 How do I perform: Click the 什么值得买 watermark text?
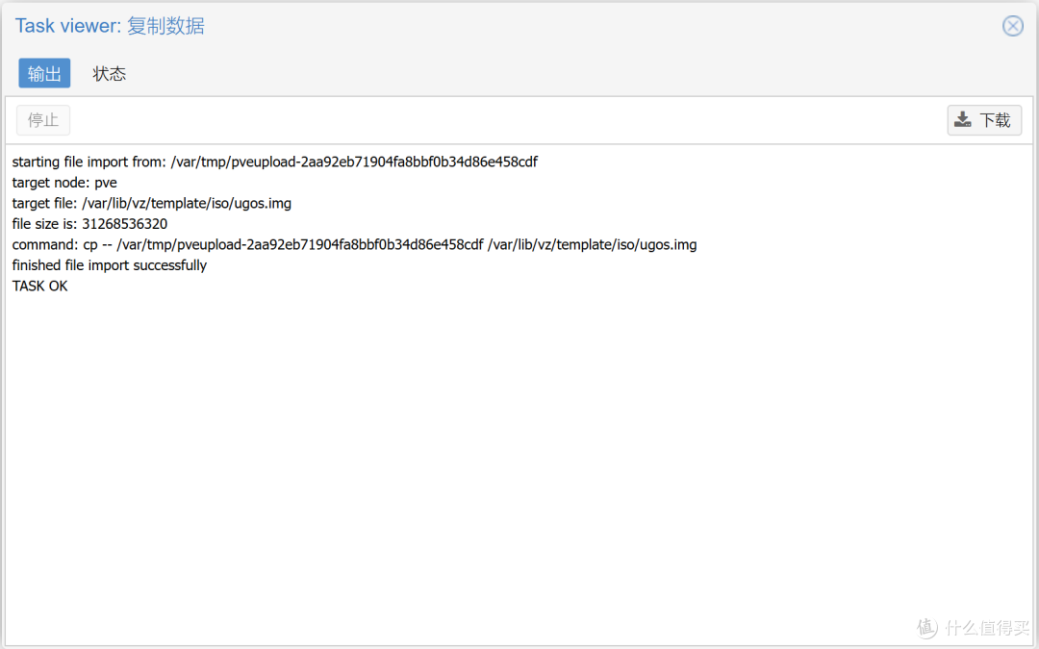click(x=988, y=627)
